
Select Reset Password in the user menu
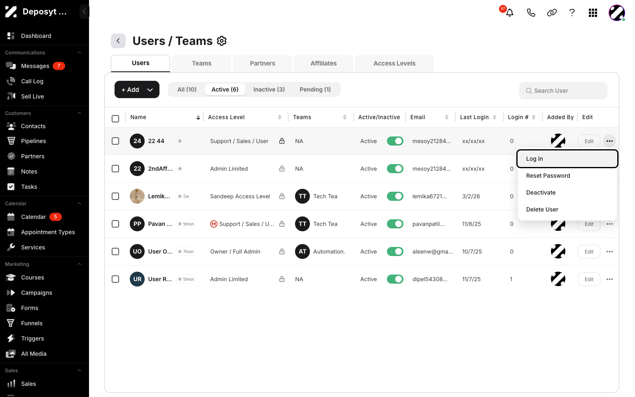[x=567, y=176]
